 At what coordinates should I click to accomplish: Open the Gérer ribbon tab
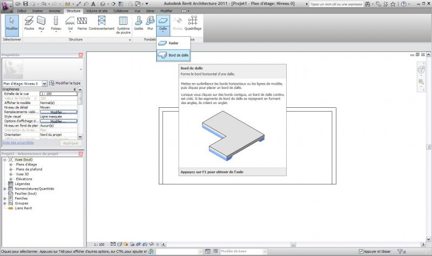[x=150, y=11]
